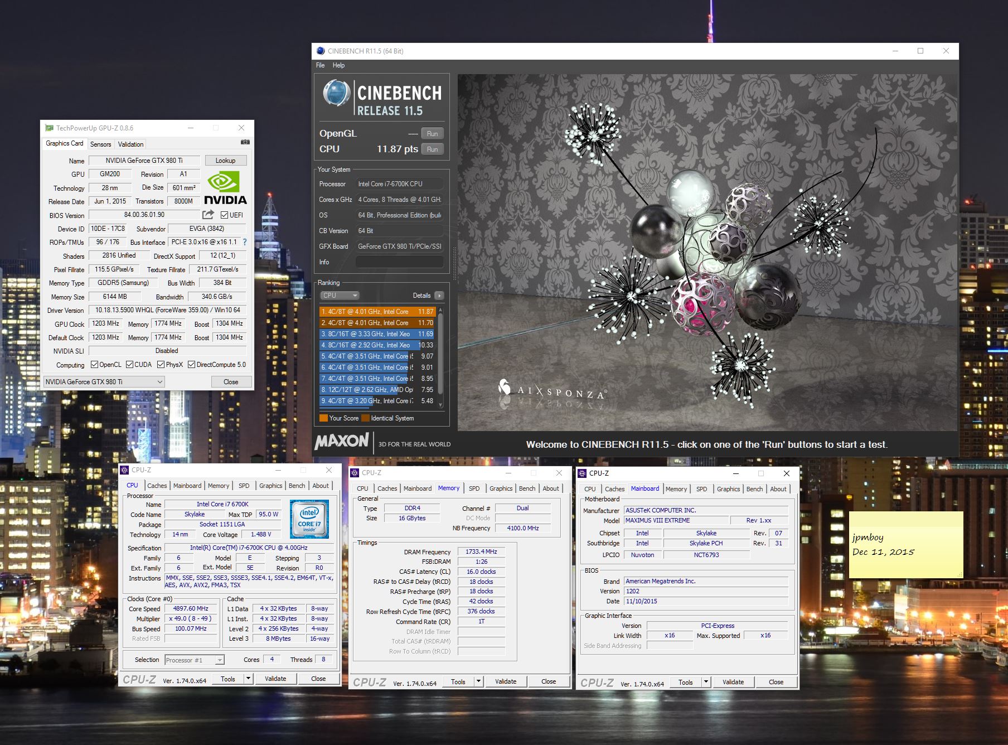
Task: Select ranking row 3 8C/16T @ 3.33 GHz
Action: (377, 334)
